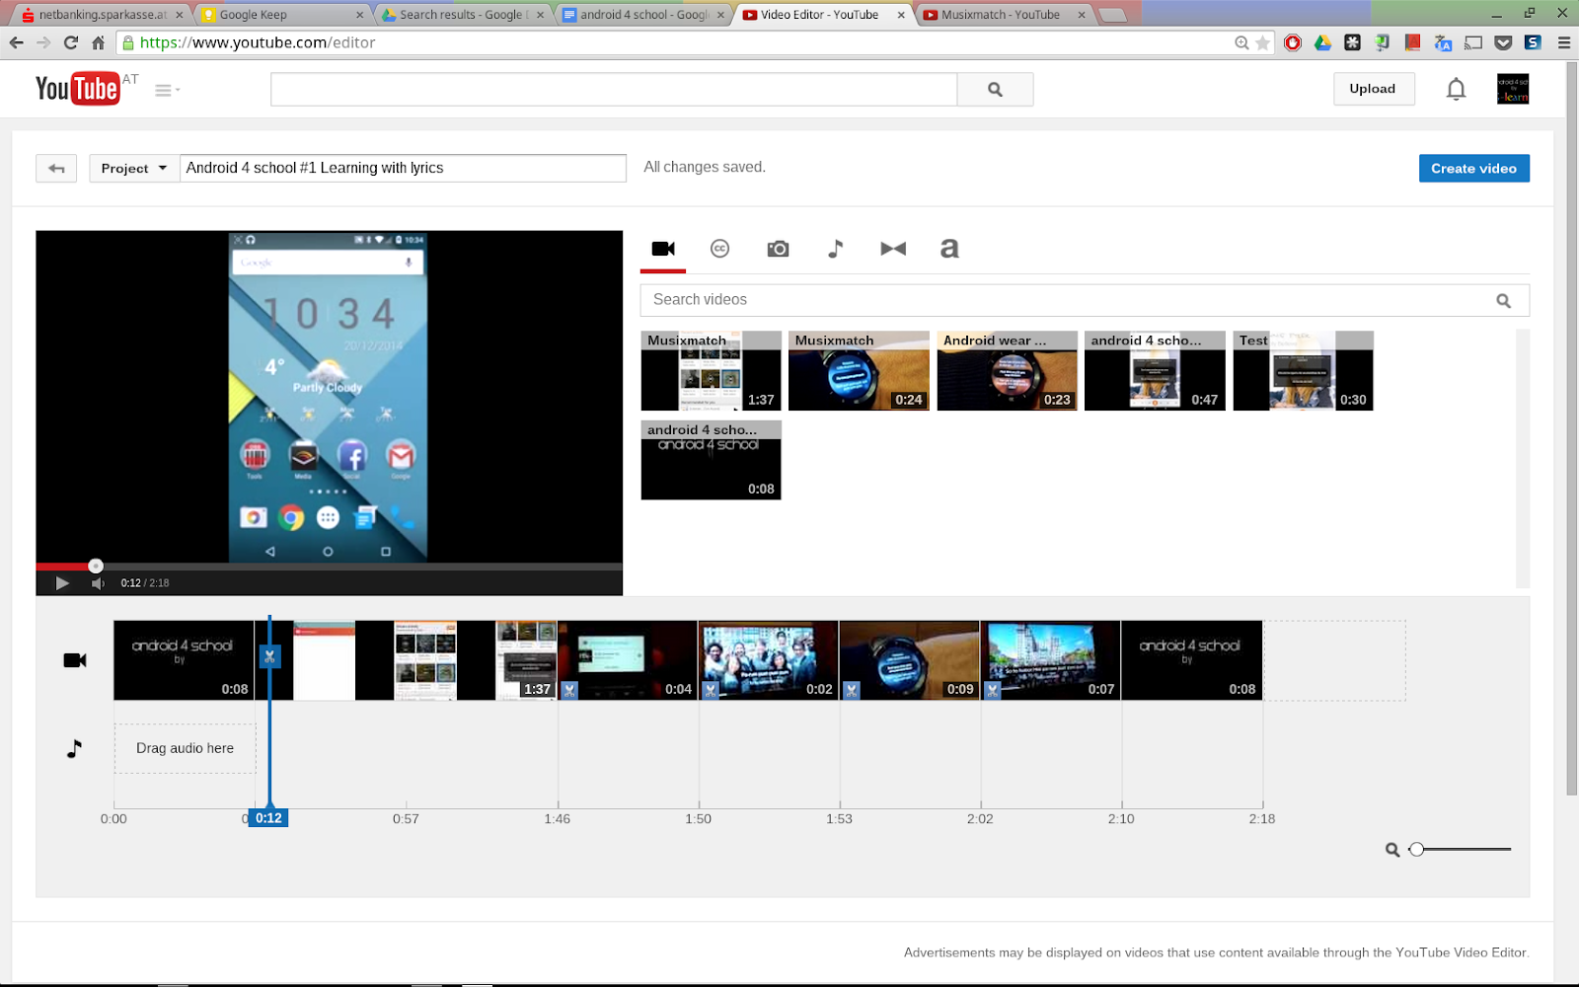Click the browser home icon
The height and width of the screenshot is (987, 1579).
click(98, 42)
